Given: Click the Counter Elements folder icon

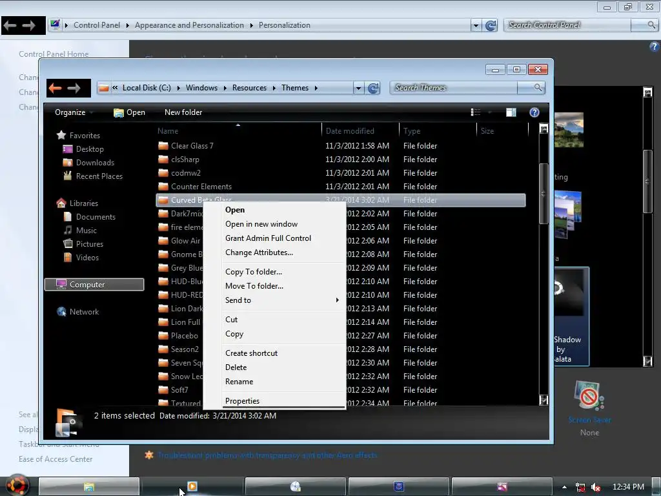Looking at the screenshot, I should [x=163, y=187].
